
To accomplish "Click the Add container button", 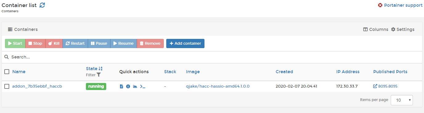I will coord(185,43).
